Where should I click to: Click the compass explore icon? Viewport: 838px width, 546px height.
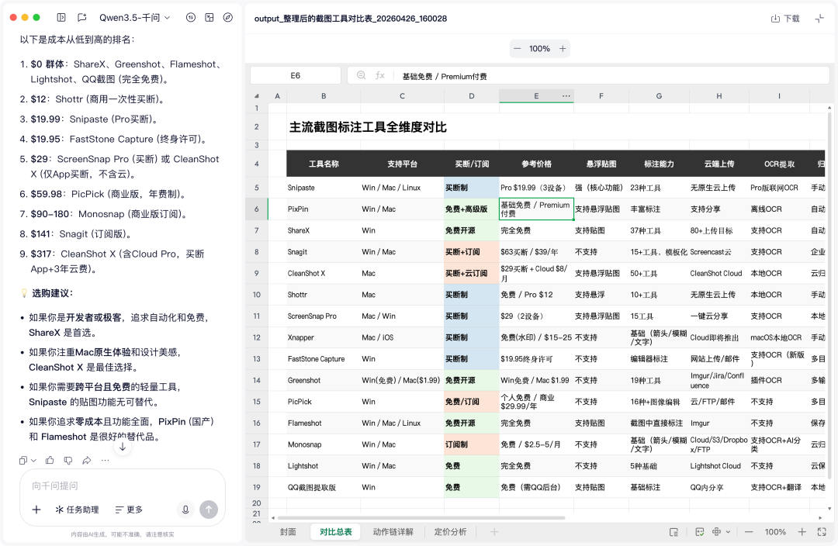click(x=227, y=18)
